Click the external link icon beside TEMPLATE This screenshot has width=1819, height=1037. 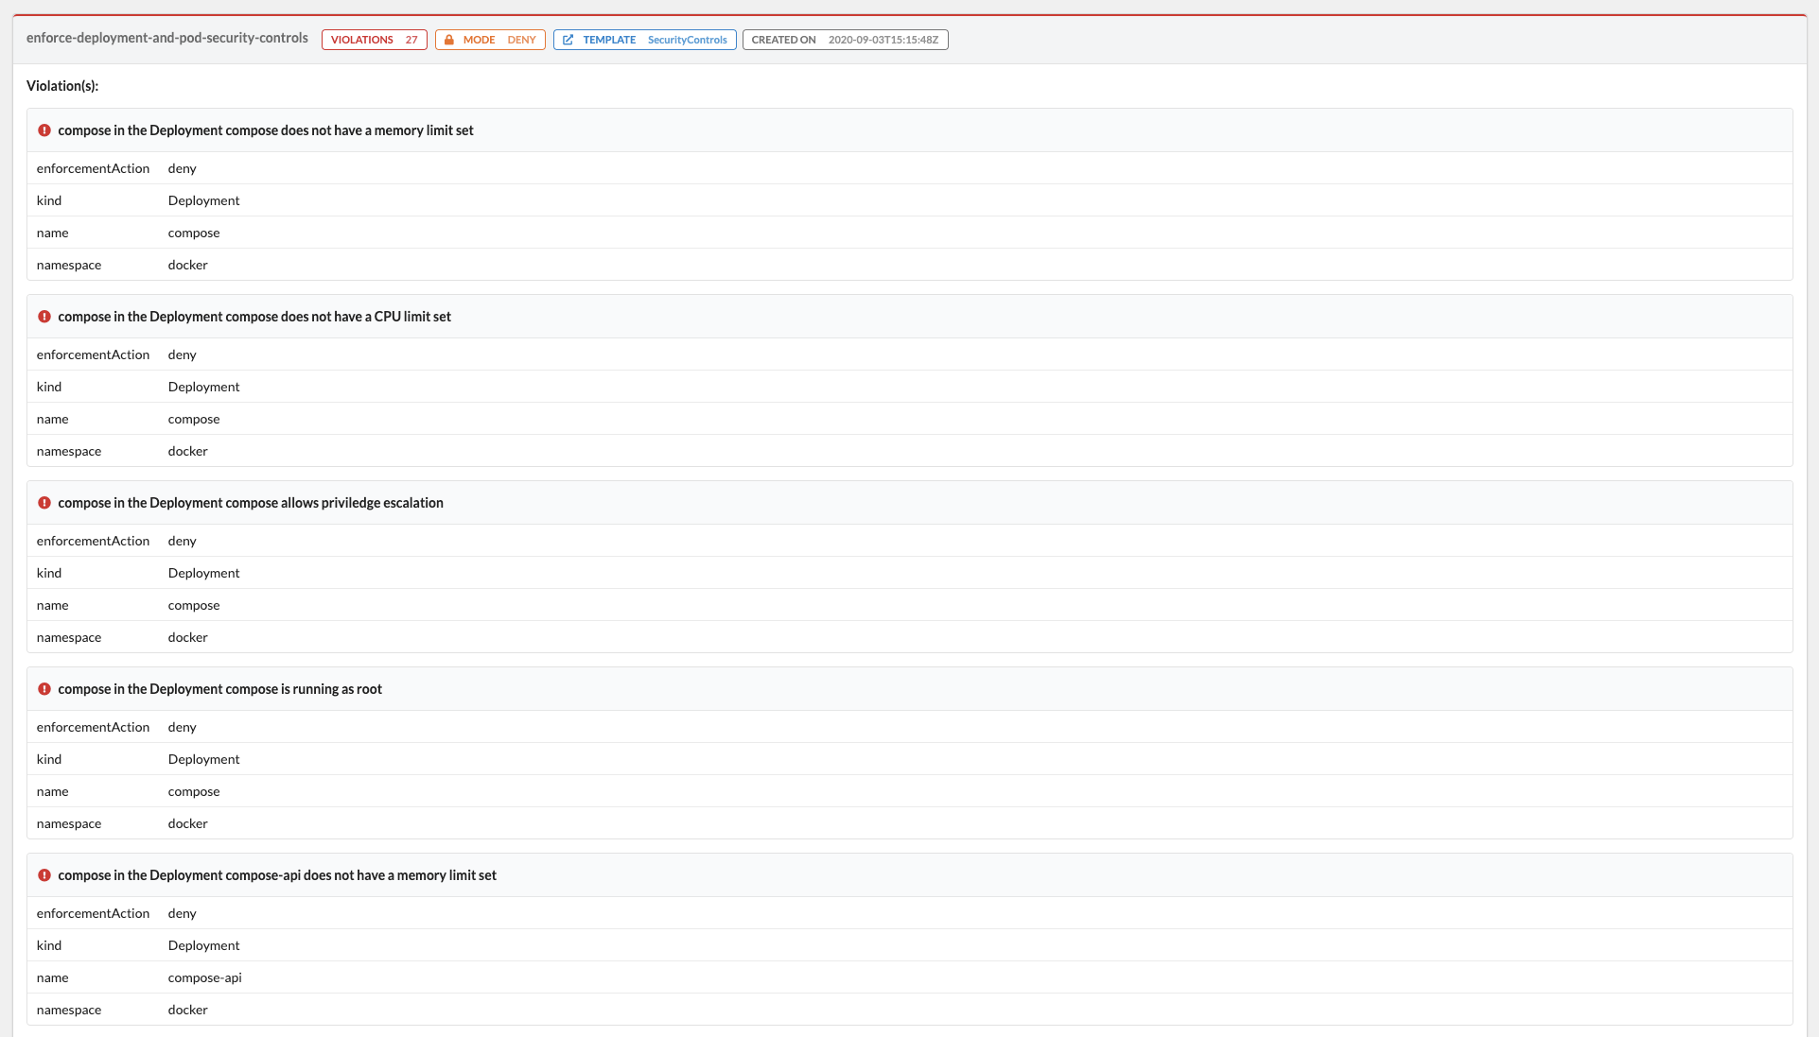click(x=568, y=40)
